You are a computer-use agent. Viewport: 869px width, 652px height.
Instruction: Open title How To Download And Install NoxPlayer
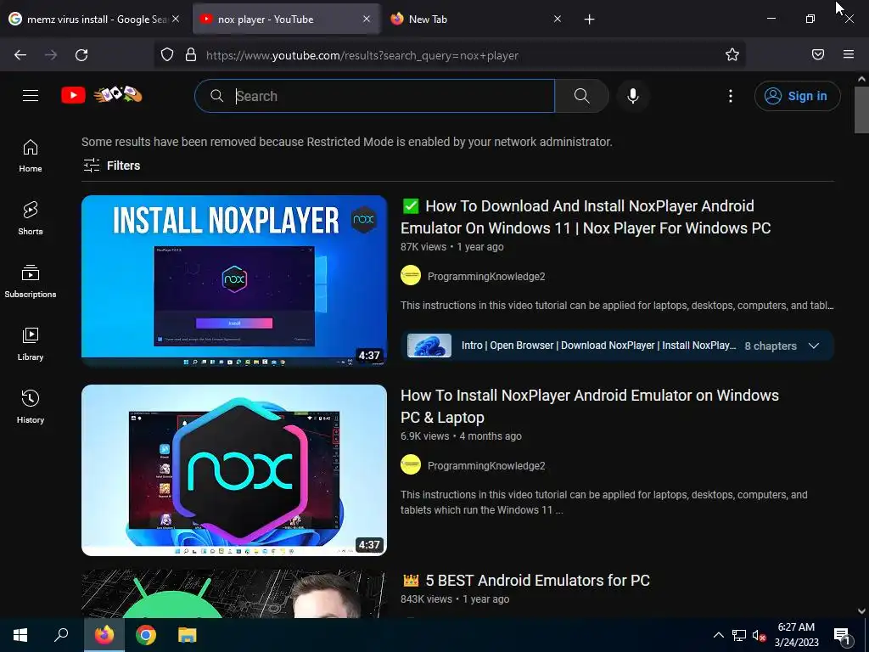[586, 216]
